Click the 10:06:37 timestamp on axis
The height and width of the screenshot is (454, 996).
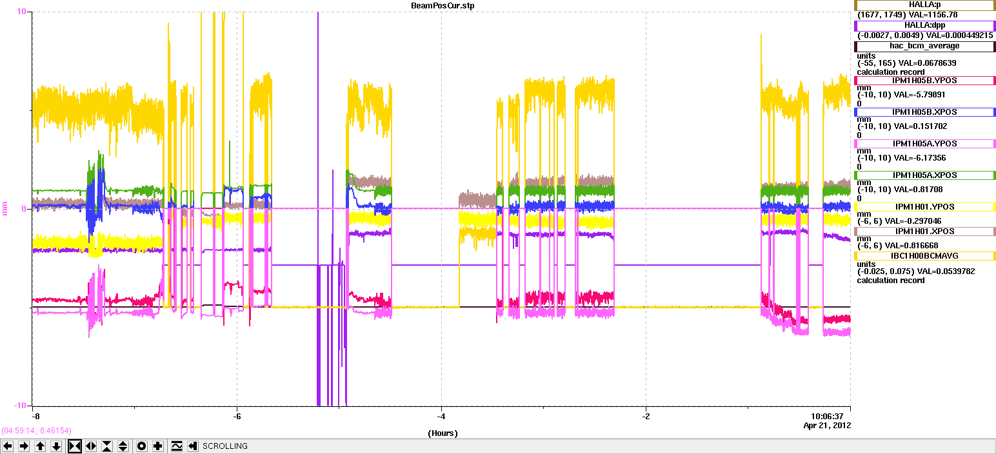[x=828, y=416]
